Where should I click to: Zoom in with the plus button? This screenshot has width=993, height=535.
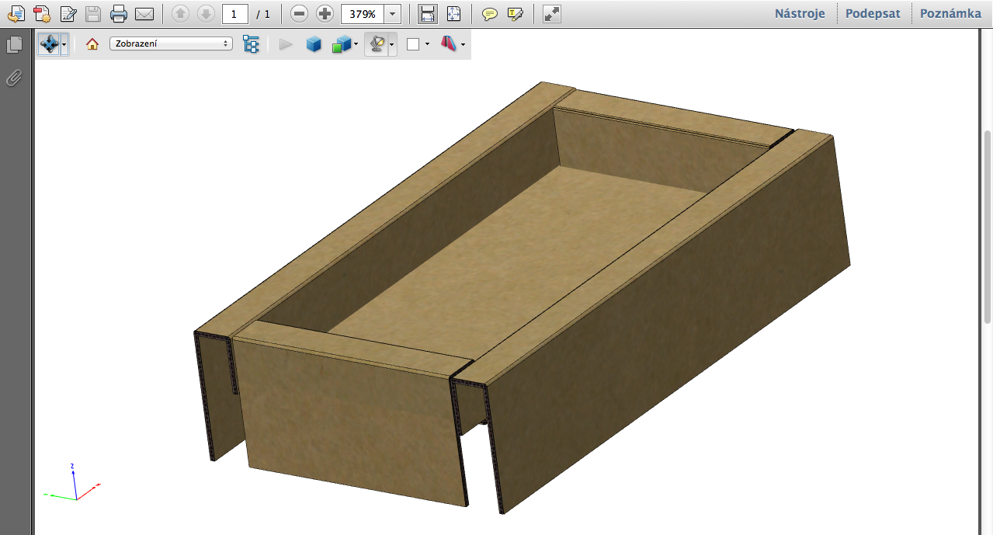click(x=325, y=13)
